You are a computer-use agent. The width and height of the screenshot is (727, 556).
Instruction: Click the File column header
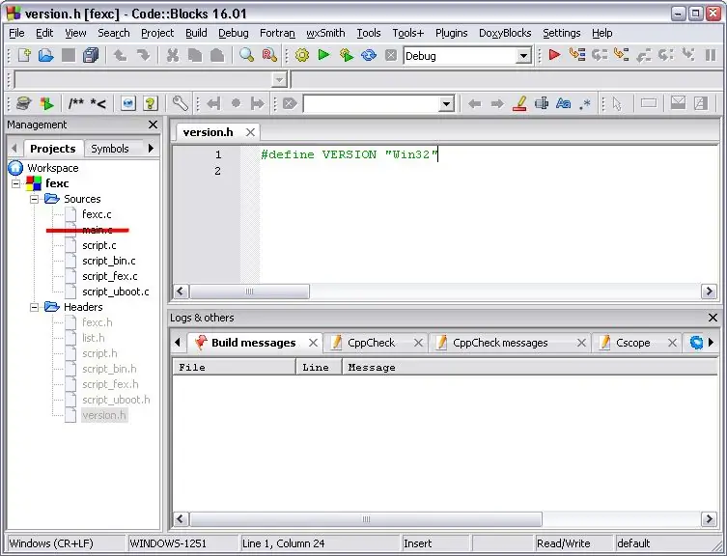click(235, 368)
